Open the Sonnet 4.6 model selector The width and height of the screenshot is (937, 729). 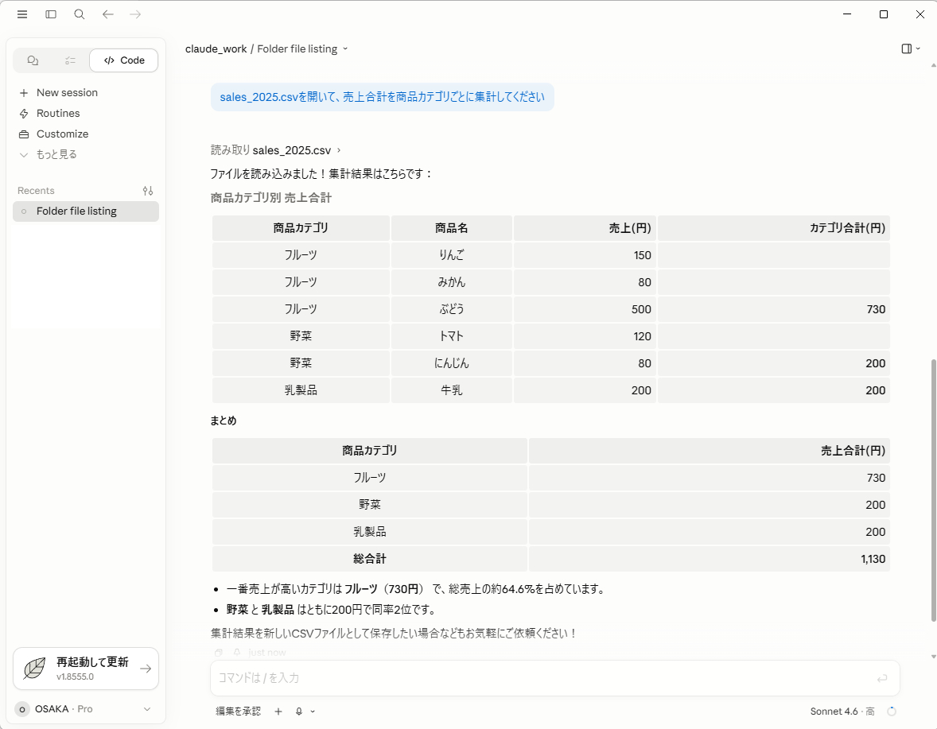coord(842,711)
